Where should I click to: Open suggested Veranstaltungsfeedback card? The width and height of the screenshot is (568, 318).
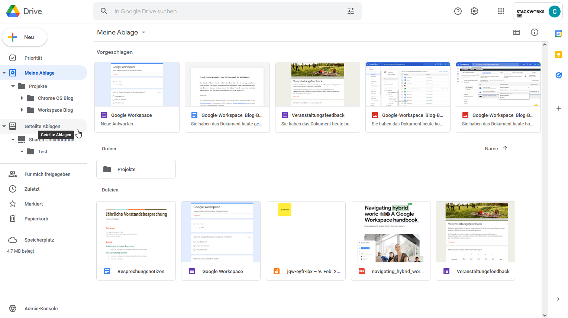[318, 97]
